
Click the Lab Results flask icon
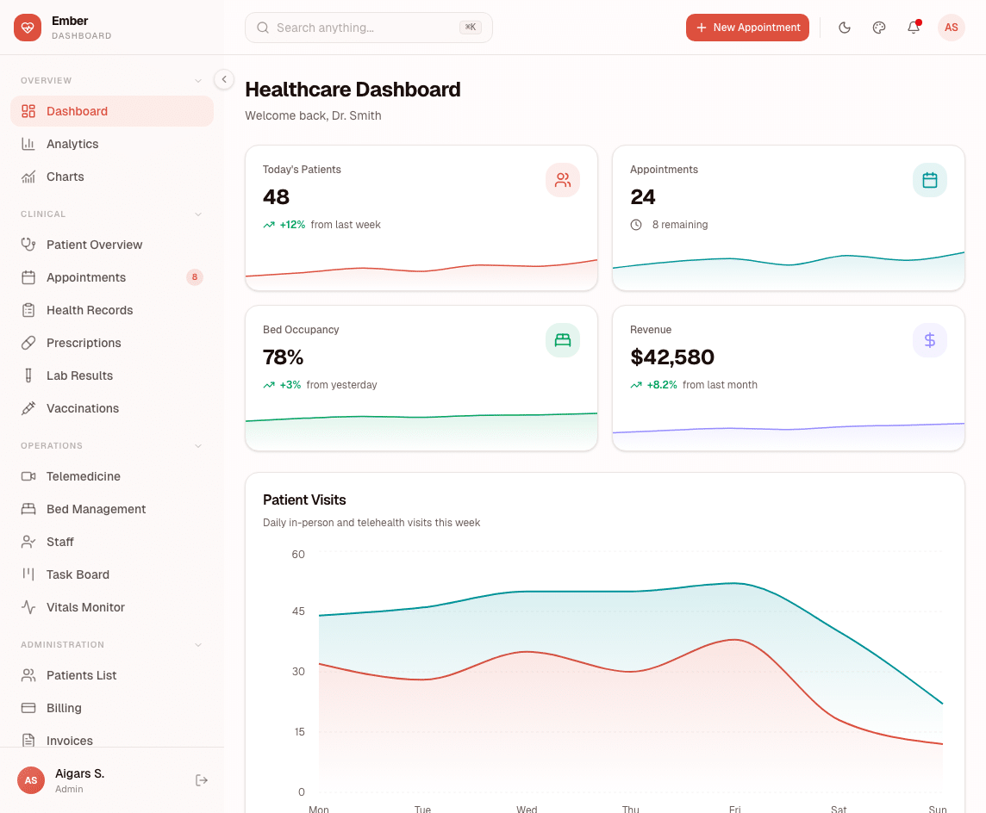click(29, 375)
